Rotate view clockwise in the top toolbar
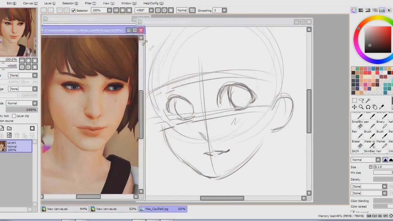The width and height of the screenshot is (393, 221). [164, 10]
